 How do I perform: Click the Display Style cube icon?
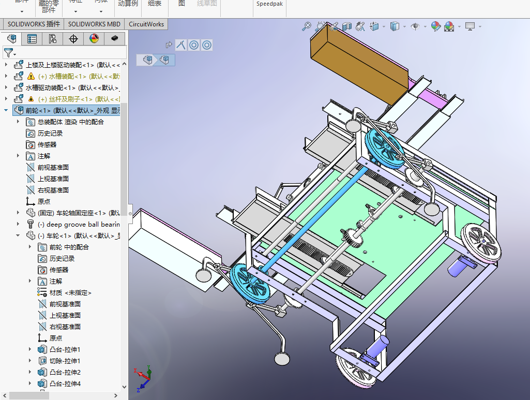pos(395,26)
